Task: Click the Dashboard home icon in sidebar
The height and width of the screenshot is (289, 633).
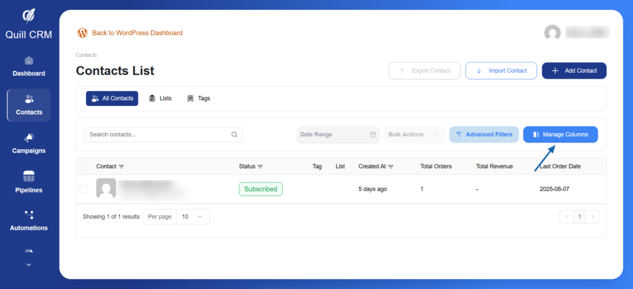Action: pos(28,60)
